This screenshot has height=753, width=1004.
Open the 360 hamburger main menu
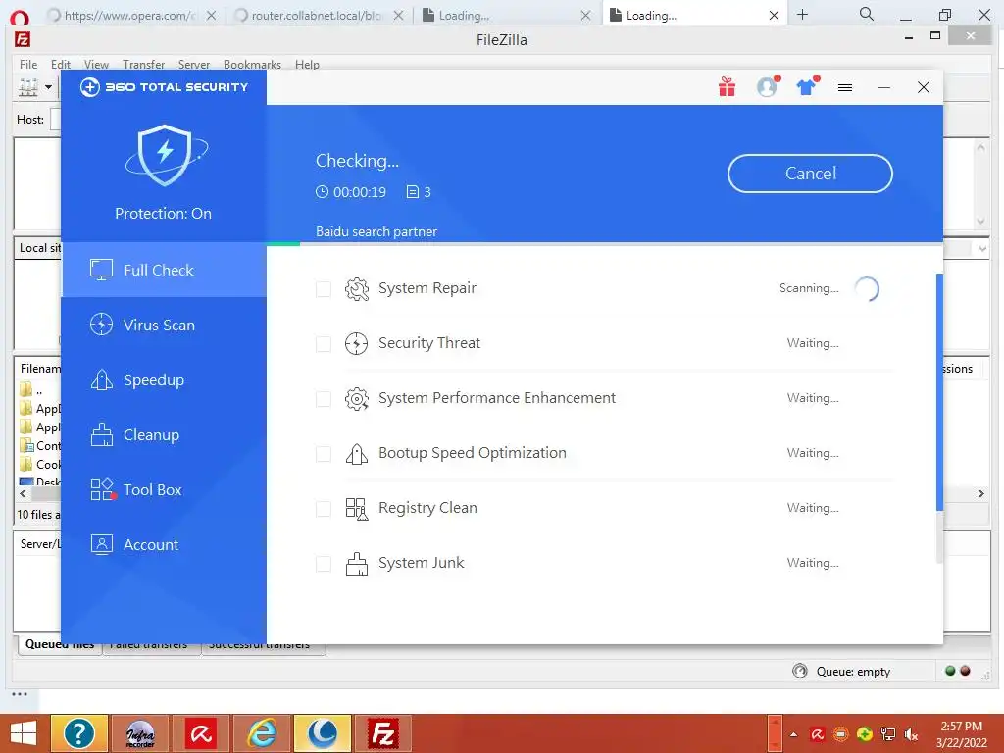tap(845, 87)
